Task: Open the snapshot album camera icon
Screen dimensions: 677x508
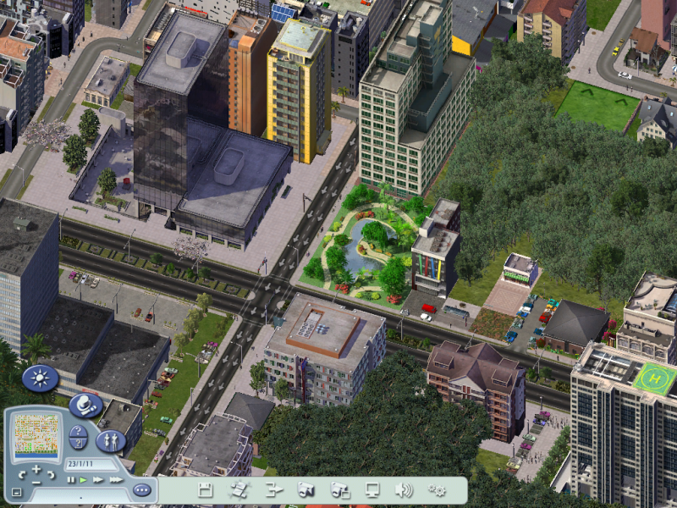Action: point(339,490)
